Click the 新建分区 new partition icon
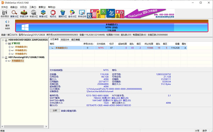213x132 pixels. (x=43, y=14)
